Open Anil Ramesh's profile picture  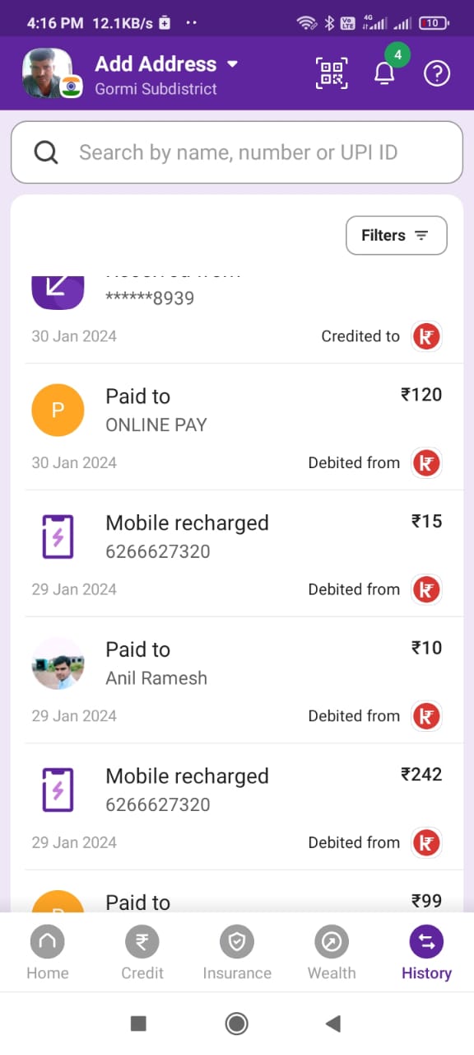[58, 663]
